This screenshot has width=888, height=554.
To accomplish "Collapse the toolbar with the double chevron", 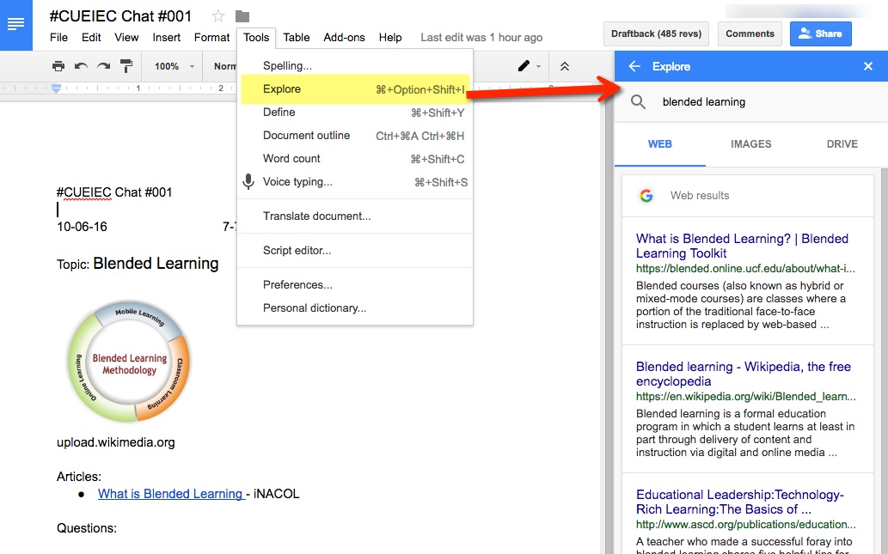I will click(x=564, y=66).
